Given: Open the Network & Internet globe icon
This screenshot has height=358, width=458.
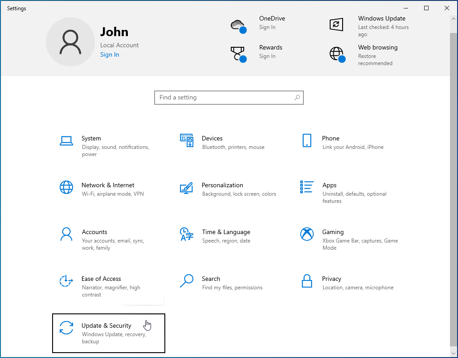Looking at the screenshot, I should coord(66,187).
